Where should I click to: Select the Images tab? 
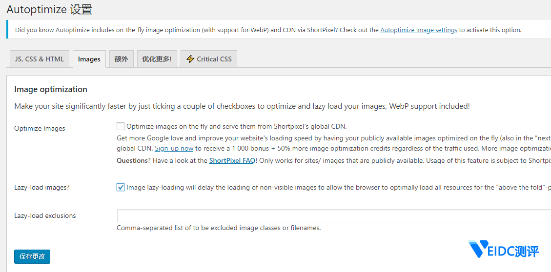click(x=89, y=59)
